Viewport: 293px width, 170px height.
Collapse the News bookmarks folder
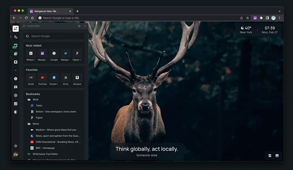pyautogui.click(x=33, y=124)
